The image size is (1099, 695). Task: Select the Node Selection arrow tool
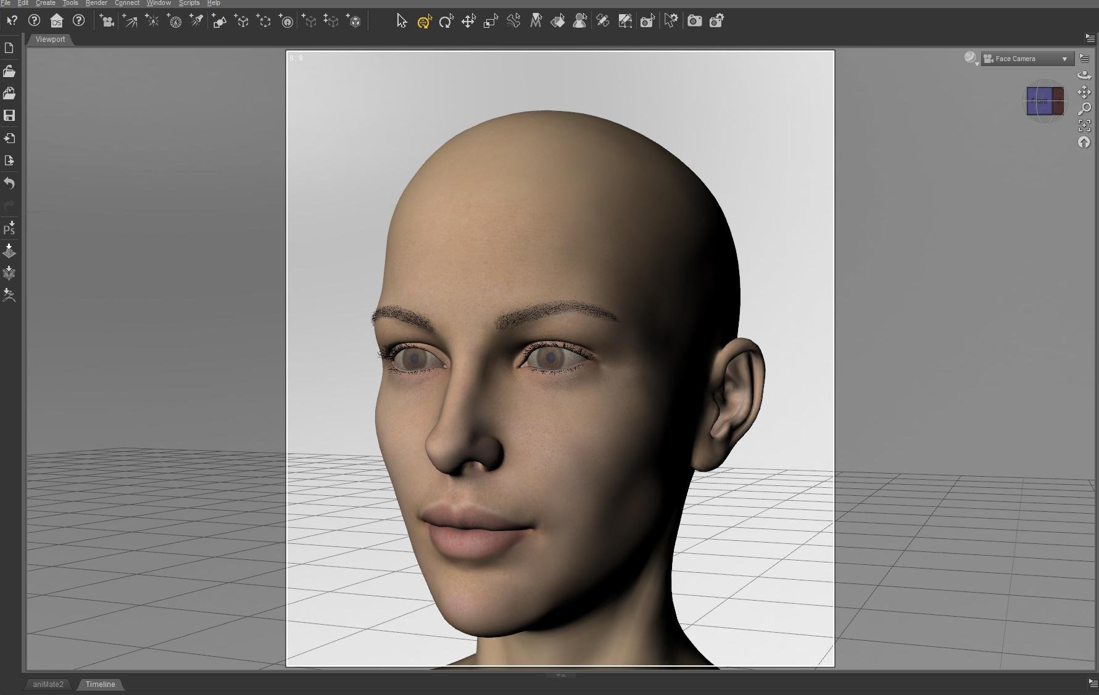(402, 21)
